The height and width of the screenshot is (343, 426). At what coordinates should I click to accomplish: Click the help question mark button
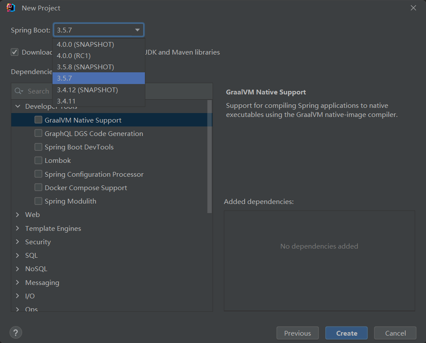[x=16, y=333]
